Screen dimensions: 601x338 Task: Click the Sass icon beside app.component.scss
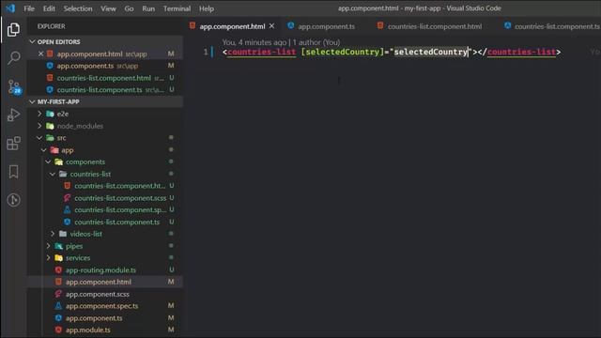pyautogui.click(x=58, y=294)
